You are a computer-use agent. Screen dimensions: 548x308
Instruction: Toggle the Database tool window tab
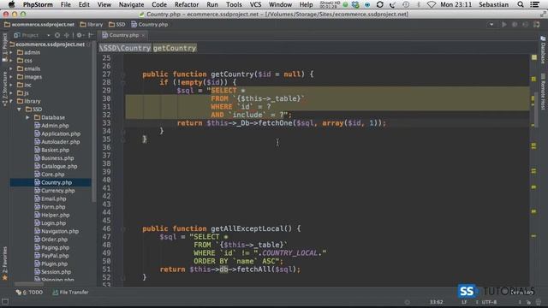click(543, 50)
